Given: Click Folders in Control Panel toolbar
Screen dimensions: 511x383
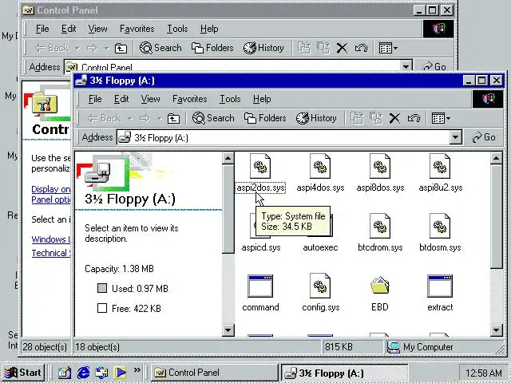Looking at the screenshot, I should [x=212, y=48].
